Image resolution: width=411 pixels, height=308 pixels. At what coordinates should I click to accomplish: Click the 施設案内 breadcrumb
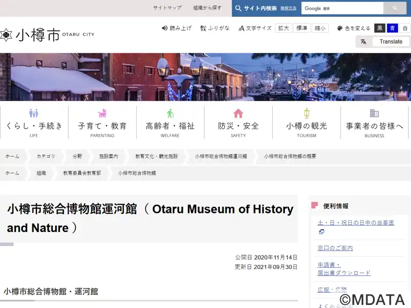[108, 156]
